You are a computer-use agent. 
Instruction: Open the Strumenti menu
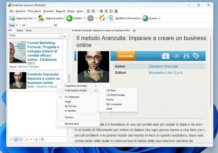click(48, 11)
